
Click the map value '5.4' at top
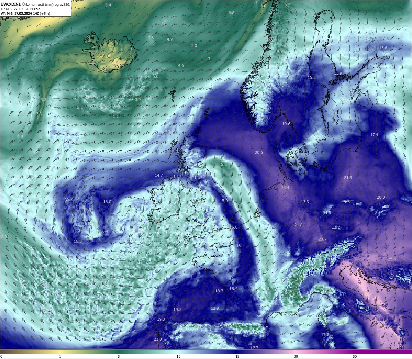coord(108,5)
